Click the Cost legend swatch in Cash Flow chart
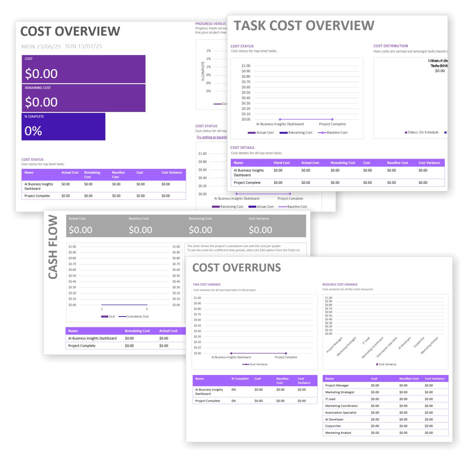 click(x=105, y=317)
